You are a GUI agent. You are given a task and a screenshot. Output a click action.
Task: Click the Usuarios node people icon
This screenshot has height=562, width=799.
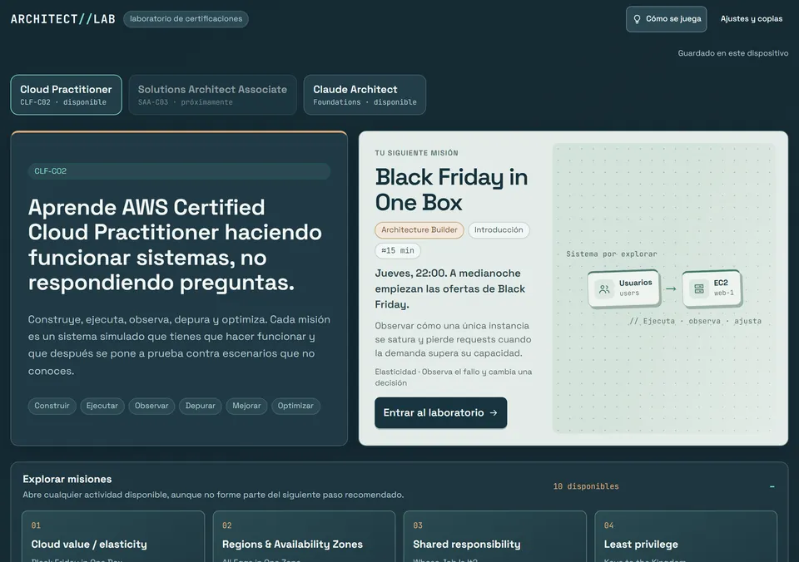[x=604, y=289]
